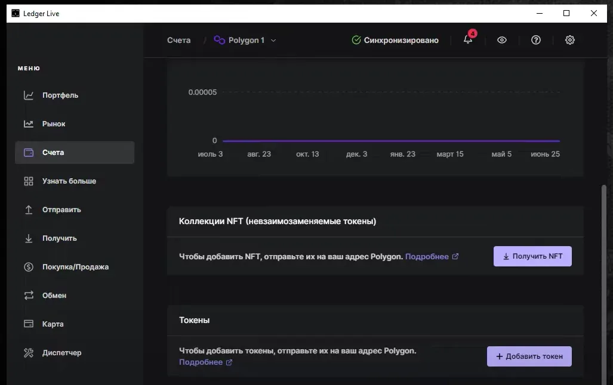Click the МЕНЮ sidebar heading
The image size is (613, 385).
tap(29, 69)
